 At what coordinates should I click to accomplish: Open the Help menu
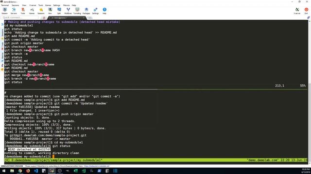click(x=74, y=5)
